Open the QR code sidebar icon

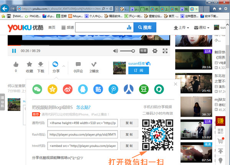220,131
